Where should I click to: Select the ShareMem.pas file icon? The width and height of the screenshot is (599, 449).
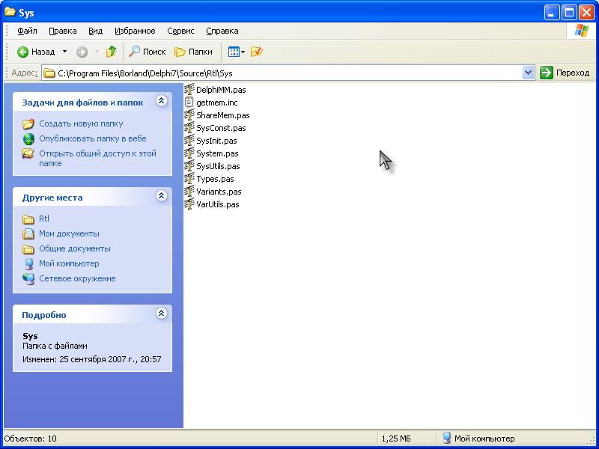(x=189, y=115)
